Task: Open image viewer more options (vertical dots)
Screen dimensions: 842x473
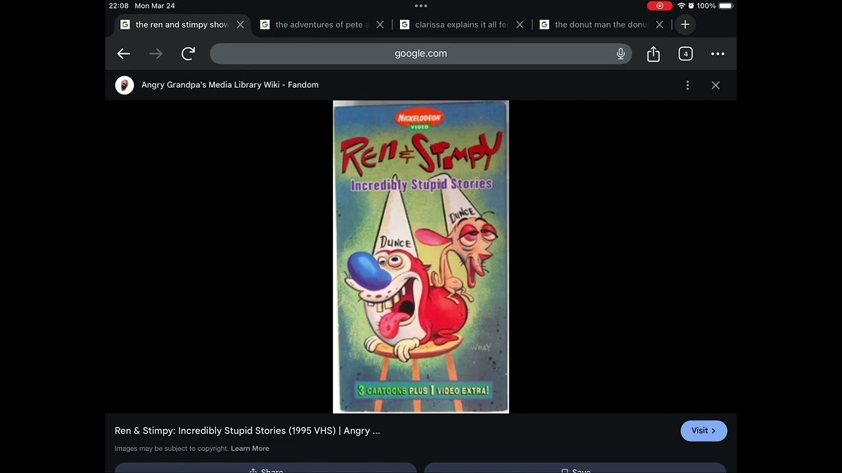Action: (687, 85)
